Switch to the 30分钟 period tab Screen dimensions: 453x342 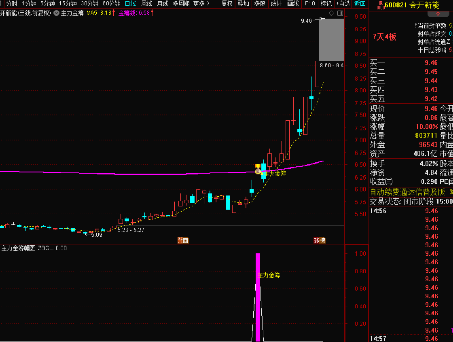click(90, 4)
